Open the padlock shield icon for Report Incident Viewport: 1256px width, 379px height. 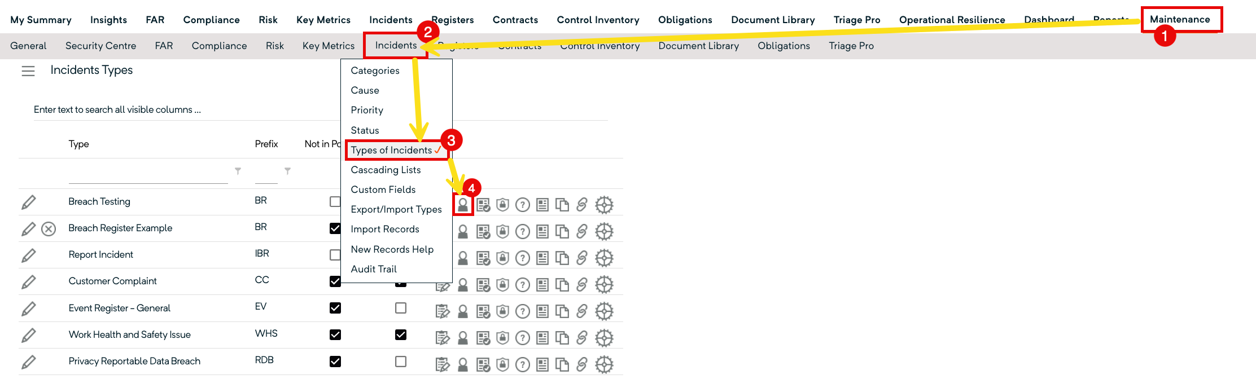click(502, 258)
